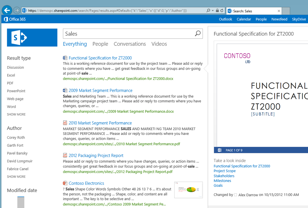Click the browser forward arrow button
Viewport: 308px width, 208px height.
(x=17, y=11)
